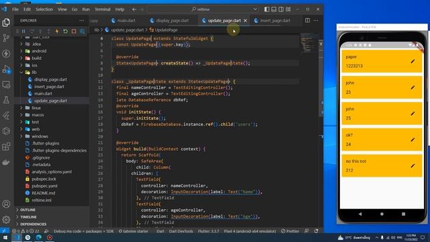
Task: Split the editor right
Action: pyautogui.click(x=308, y=20)
